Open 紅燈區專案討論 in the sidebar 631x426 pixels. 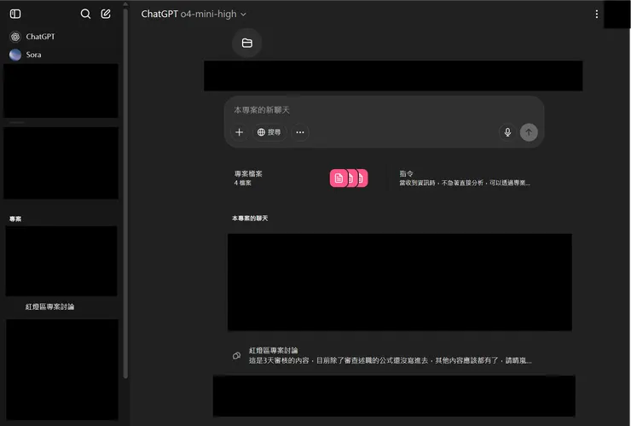pos(50,306)
